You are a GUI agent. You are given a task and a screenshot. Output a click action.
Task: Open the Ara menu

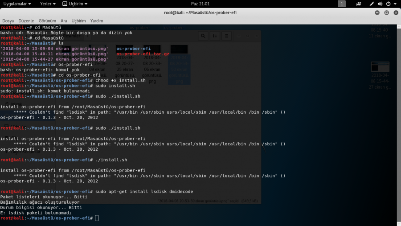tap(64, 21)
